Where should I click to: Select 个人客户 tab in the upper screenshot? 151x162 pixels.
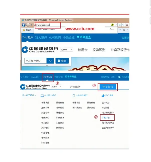[x=27, y=38]
